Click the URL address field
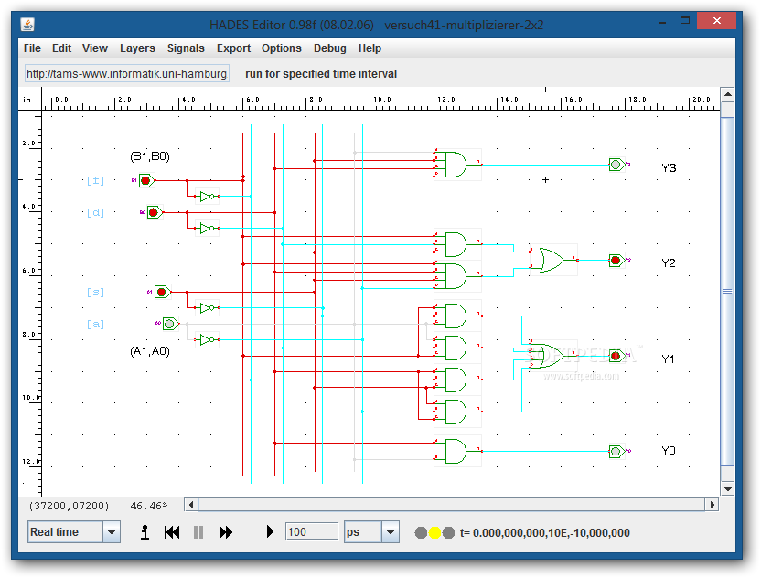The image size is (761, 578). pos(126,74)
